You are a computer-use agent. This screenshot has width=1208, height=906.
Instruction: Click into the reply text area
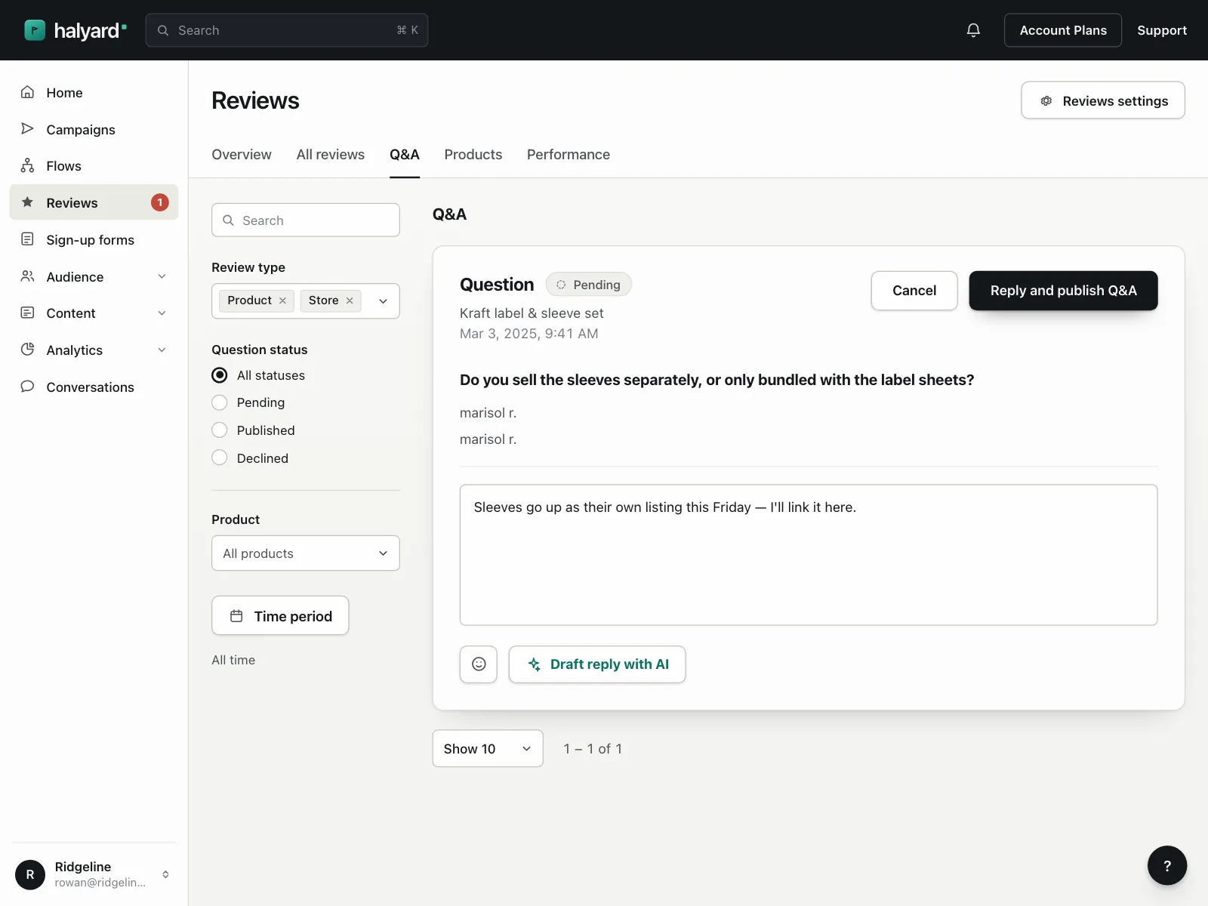tap(809, 555)
